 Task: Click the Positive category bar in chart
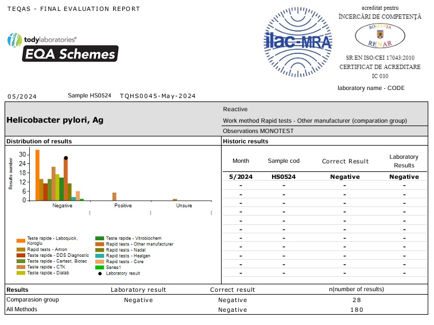tap(114, 197)
